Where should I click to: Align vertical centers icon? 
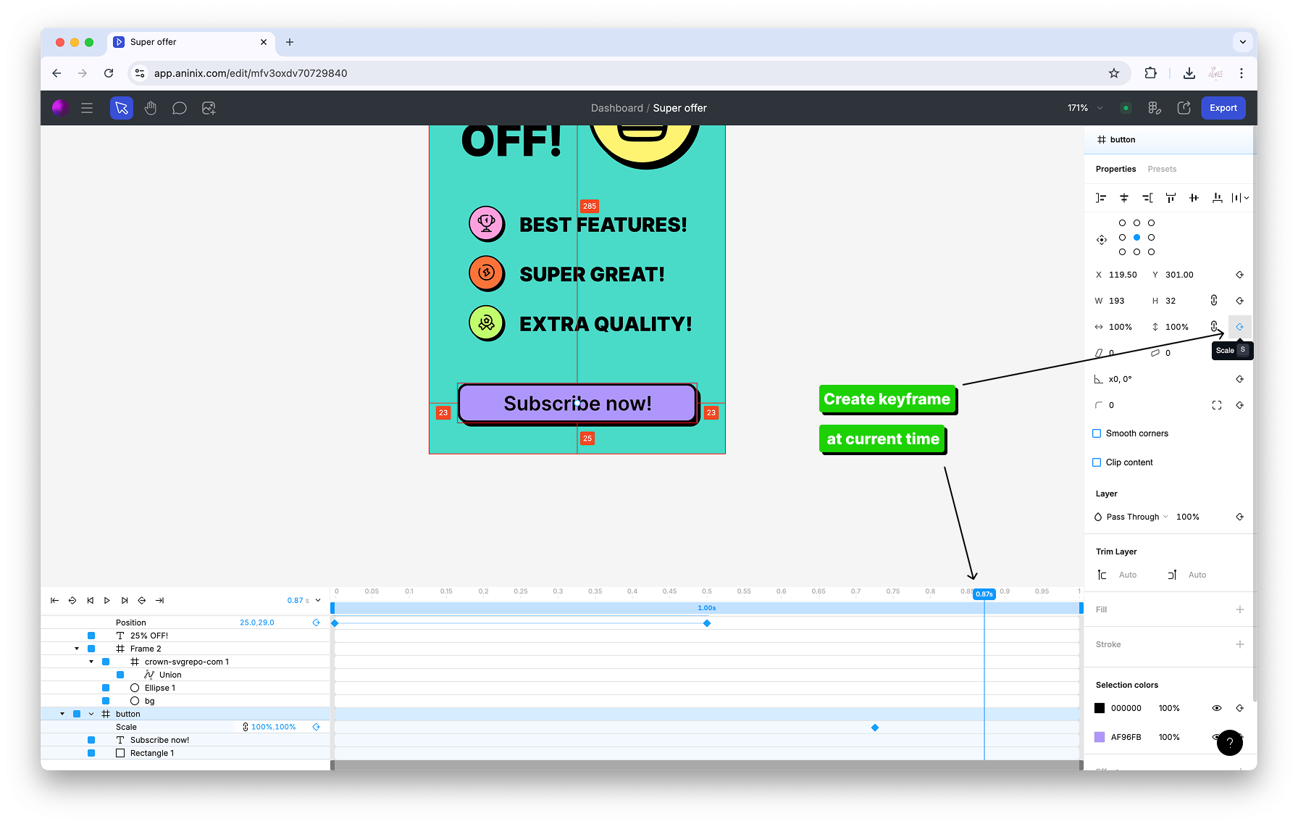point(1194,198)
